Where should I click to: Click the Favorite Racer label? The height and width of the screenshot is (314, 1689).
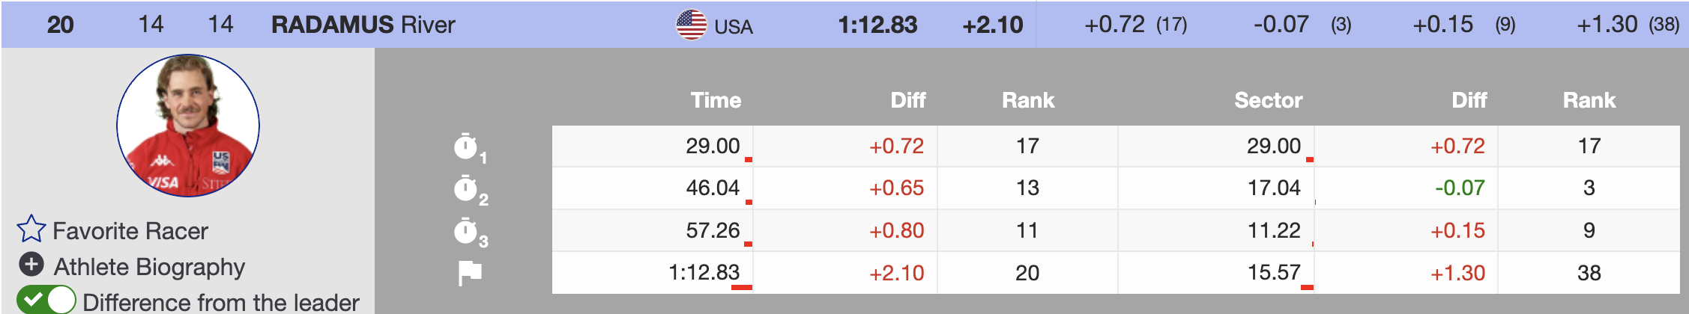(x=130, y=231)
